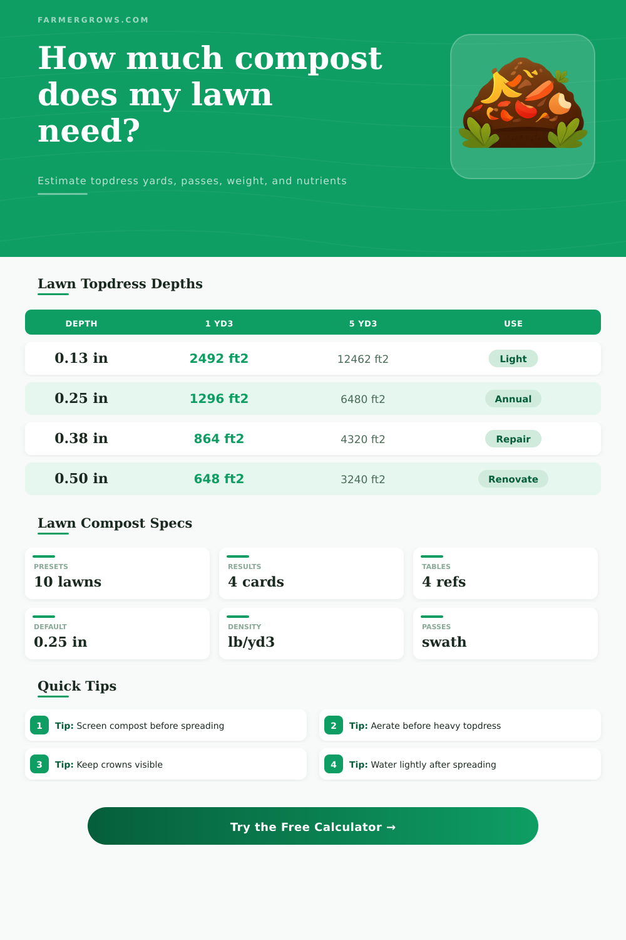Click the 4320 ft2 value

pyautogui.click(x=363, y=439)
